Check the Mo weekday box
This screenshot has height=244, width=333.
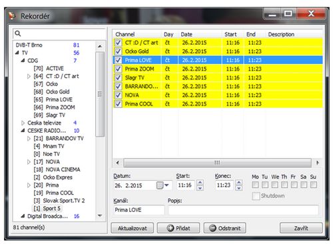(x=255, y=185)
